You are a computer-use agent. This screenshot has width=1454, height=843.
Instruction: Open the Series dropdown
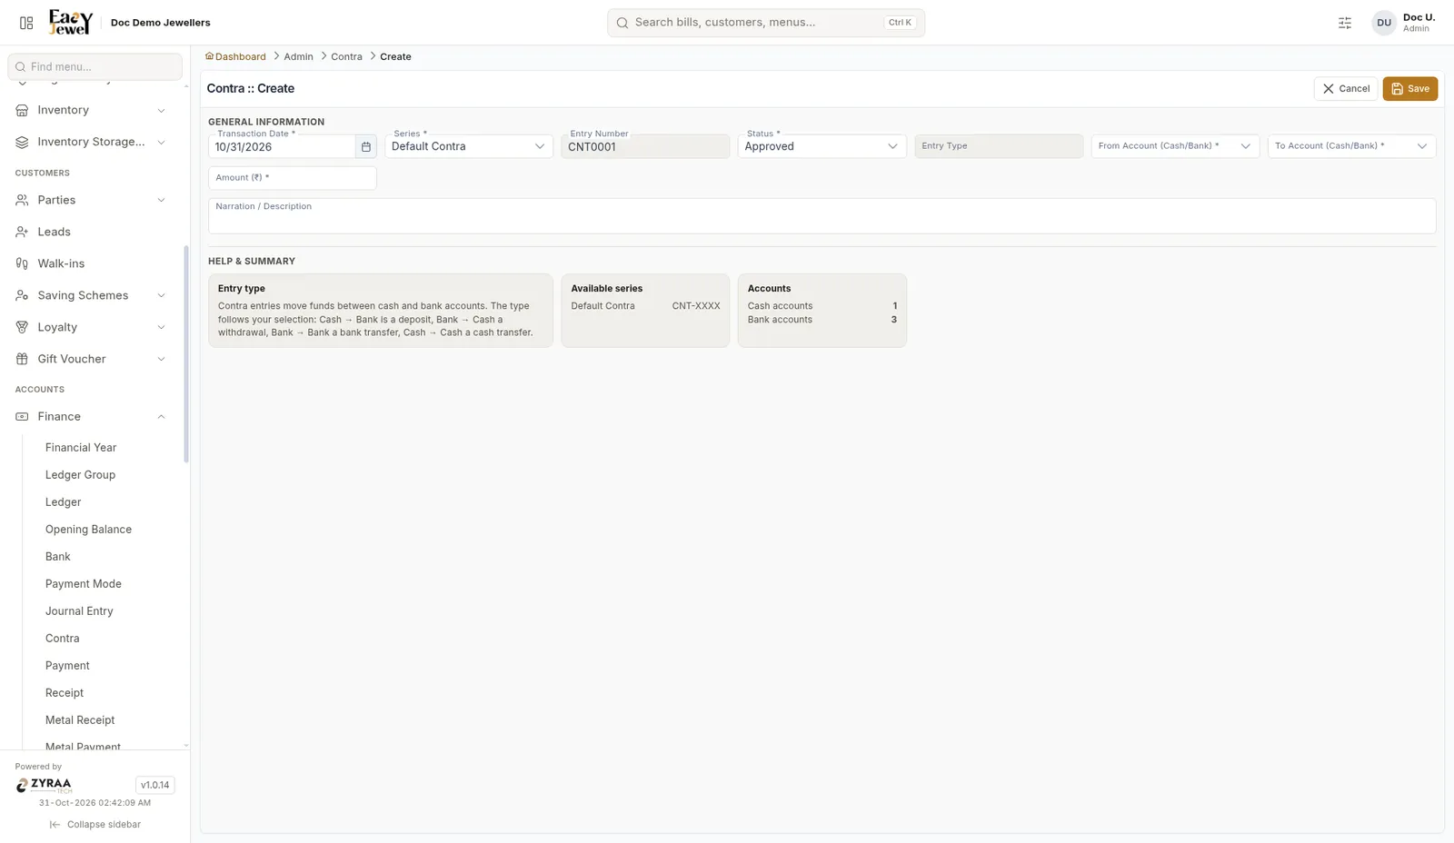tap(469, 146)
